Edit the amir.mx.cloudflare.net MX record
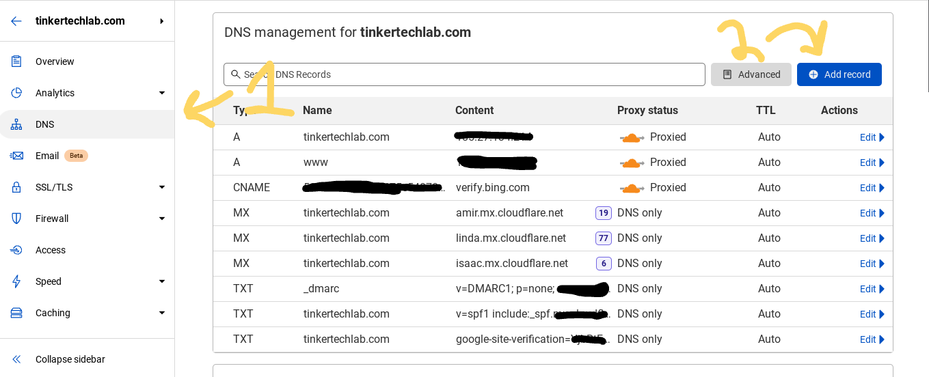The width and height of the screenshot is (929, 377). pos(872,213)
